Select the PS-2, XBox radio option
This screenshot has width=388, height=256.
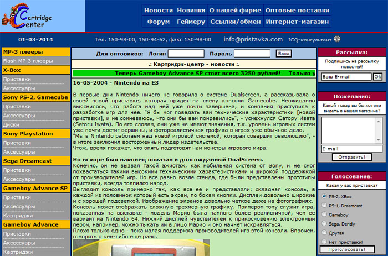coord(324,196)
